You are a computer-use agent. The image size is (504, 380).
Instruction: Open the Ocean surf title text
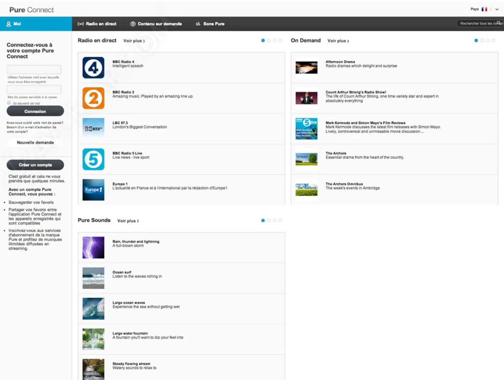point(122,272)
